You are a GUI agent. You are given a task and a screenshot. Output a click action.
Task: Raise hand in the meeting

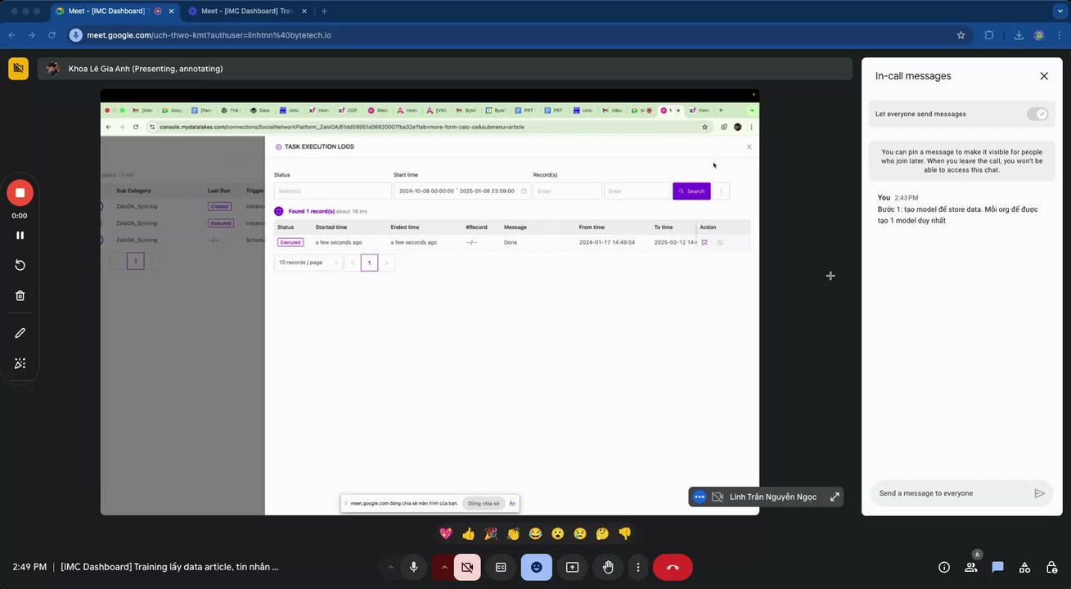[608, 567]
